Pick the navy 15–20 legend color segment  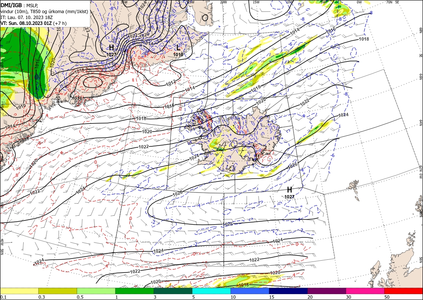tap(288, 291)
